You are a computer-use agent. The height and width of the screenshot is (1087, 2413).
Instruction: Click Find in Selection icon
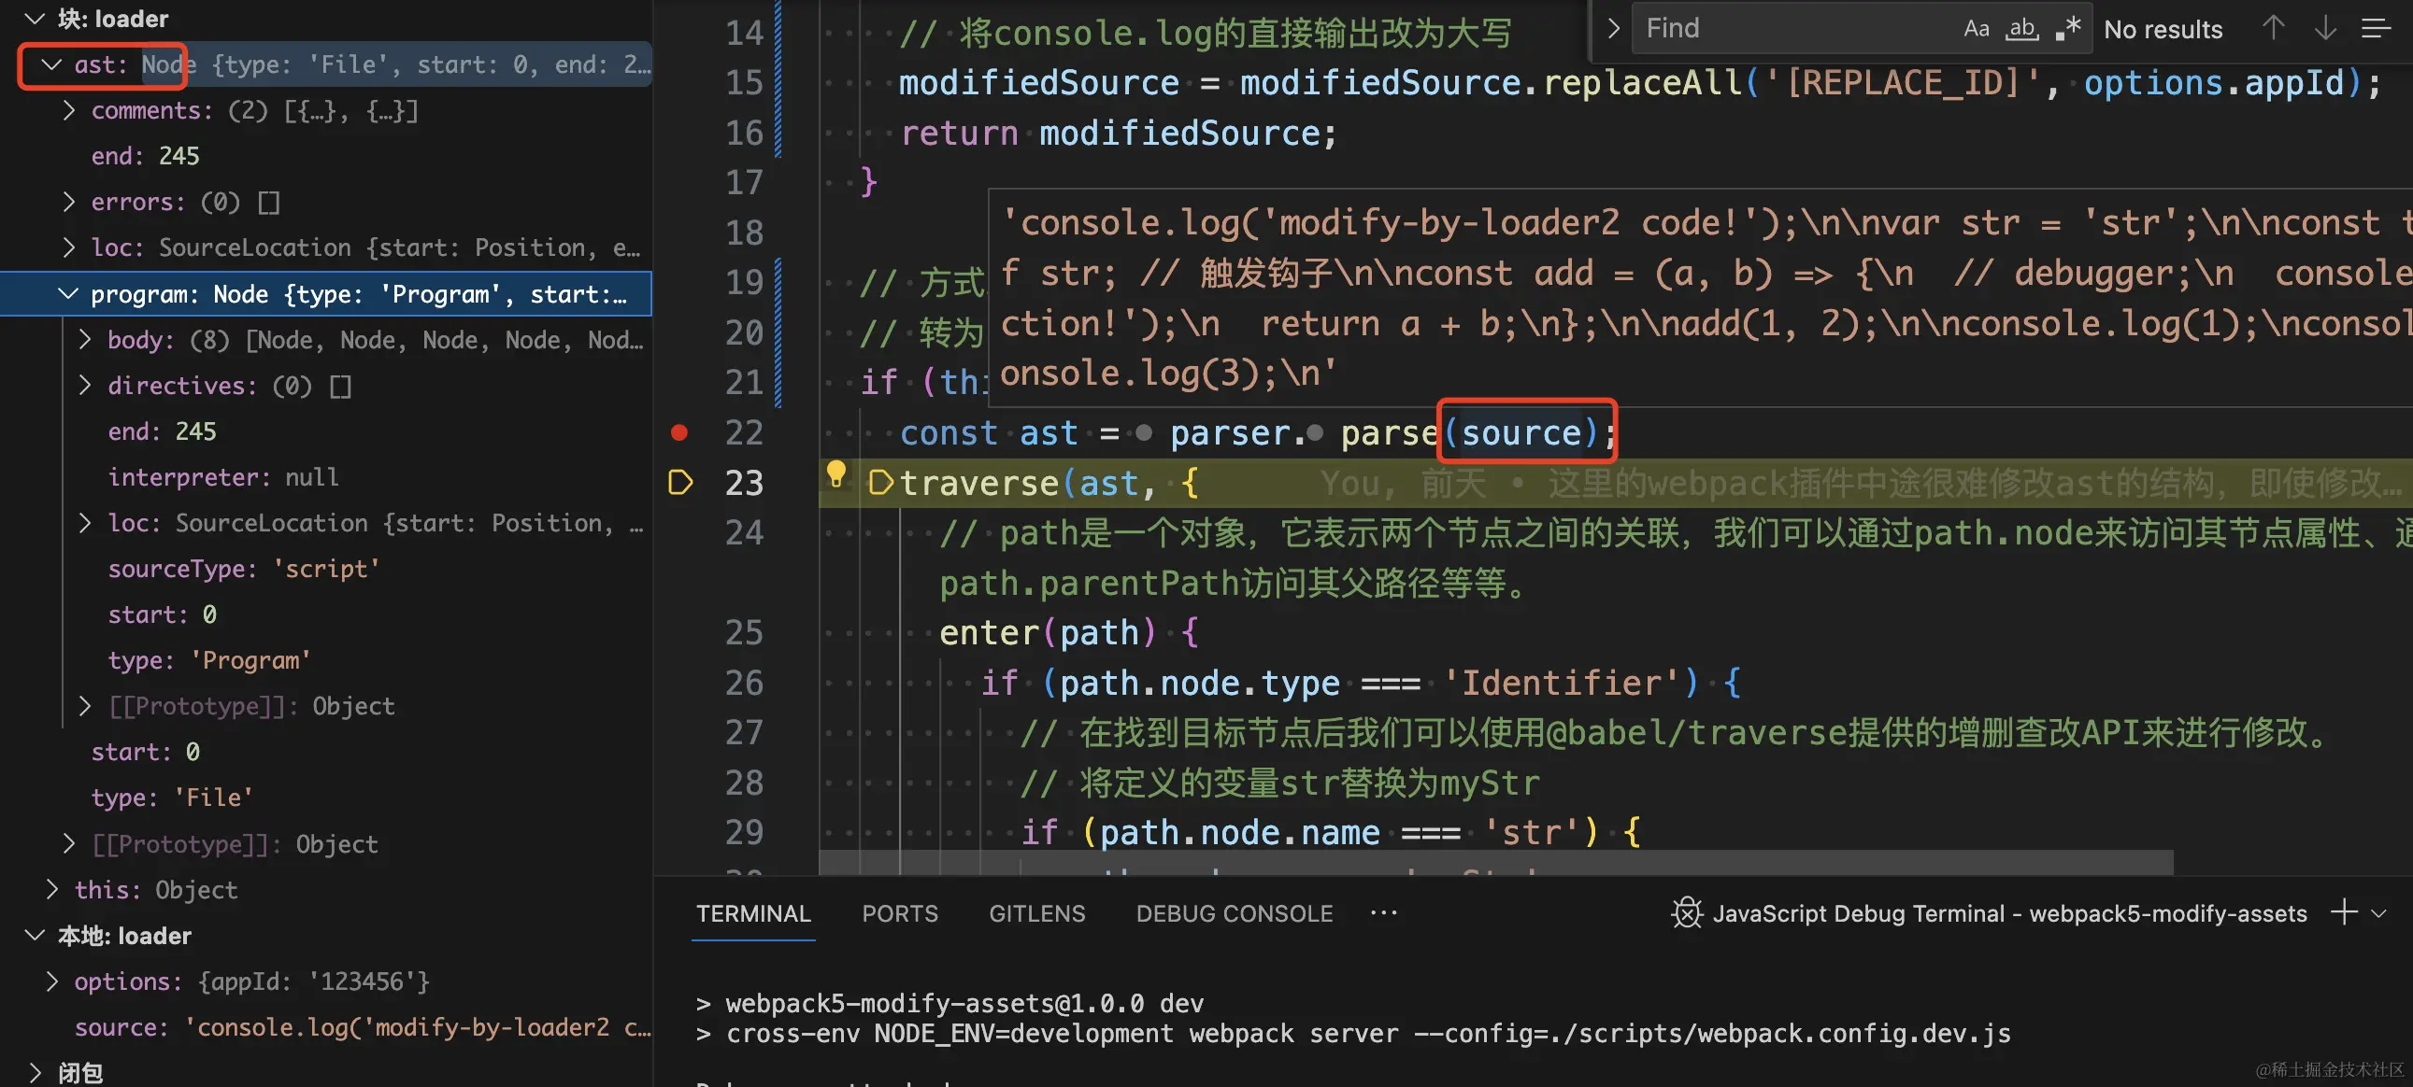click(2376, 29)
